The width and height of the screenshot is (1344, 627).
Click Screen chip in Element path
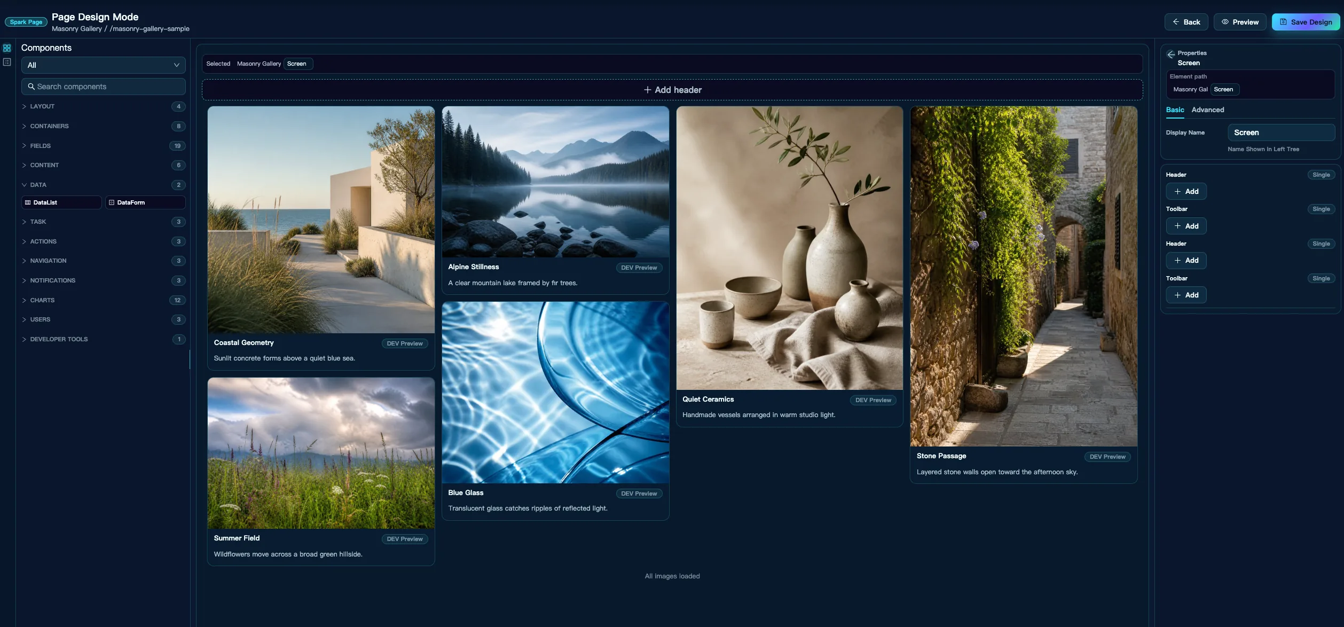[x=1224, y=90]
